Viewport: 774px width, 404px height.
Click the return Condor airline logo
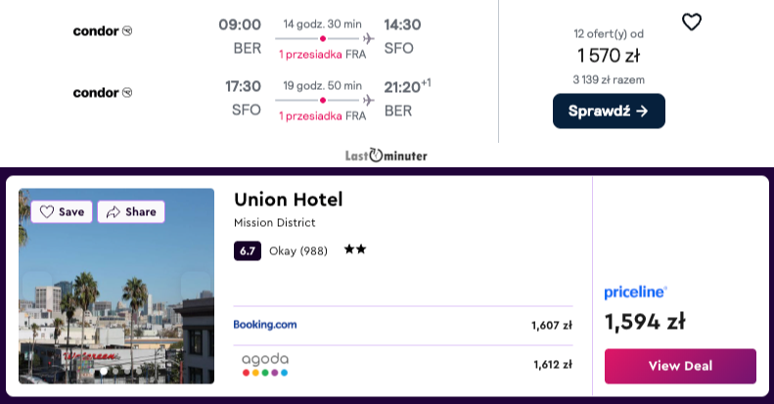(x=103, y=93)
